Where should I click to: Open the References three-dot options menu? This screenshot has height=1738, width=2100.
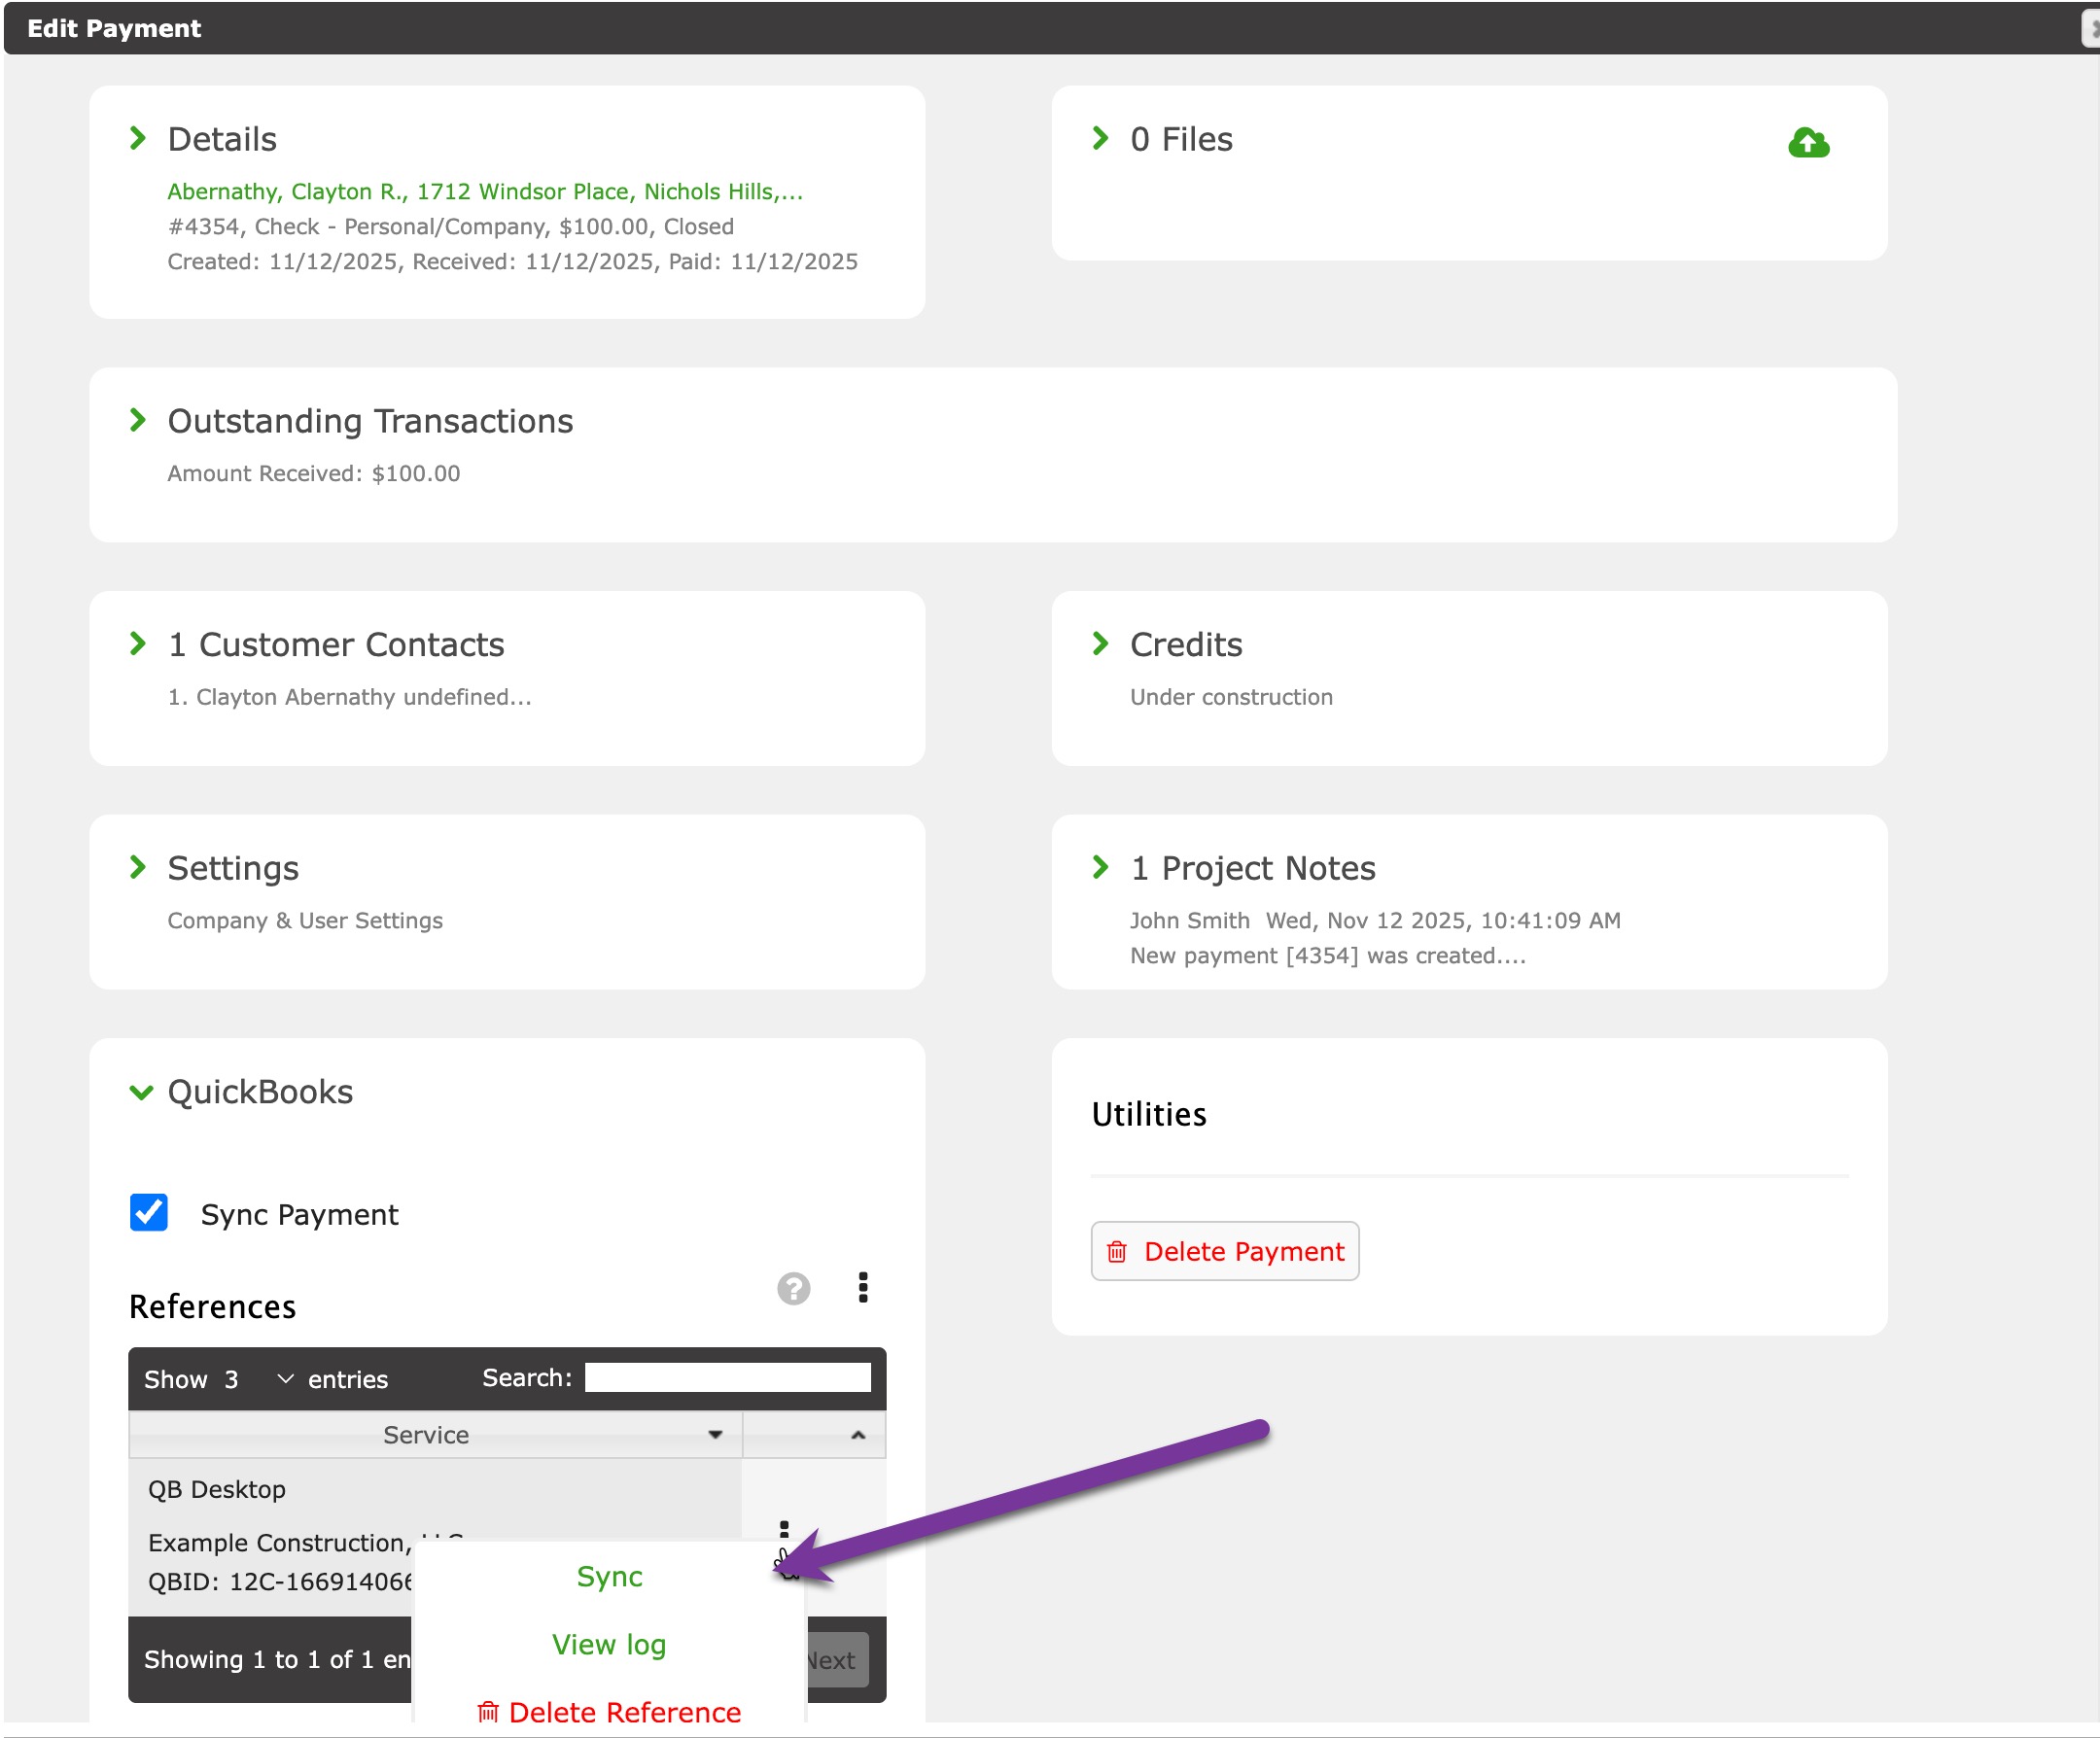click(863, 1287)
